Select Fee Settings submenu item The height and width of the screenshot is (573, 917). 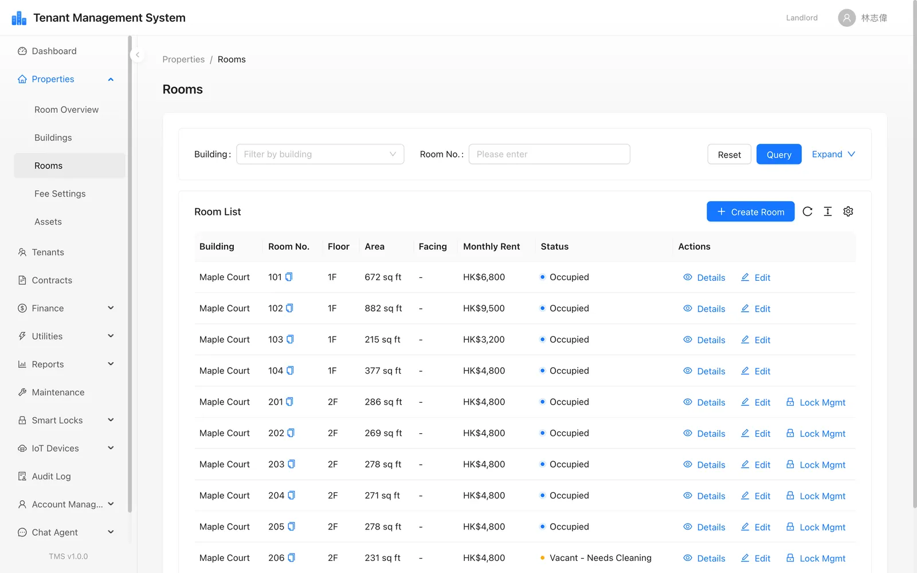69,194
